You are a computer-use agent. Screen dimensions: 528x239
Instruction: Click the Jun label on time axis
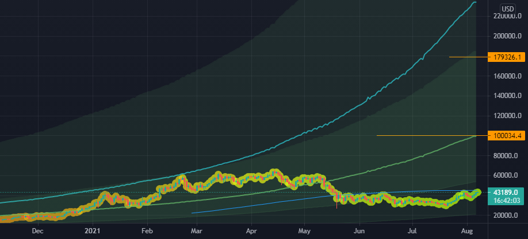pyautogui.click(x=359, y=231)
